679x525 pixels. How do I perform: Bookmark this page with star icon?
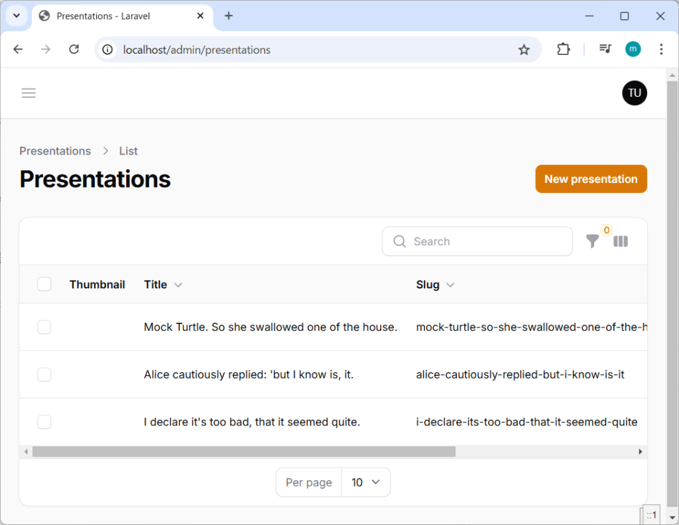point(524,50)
